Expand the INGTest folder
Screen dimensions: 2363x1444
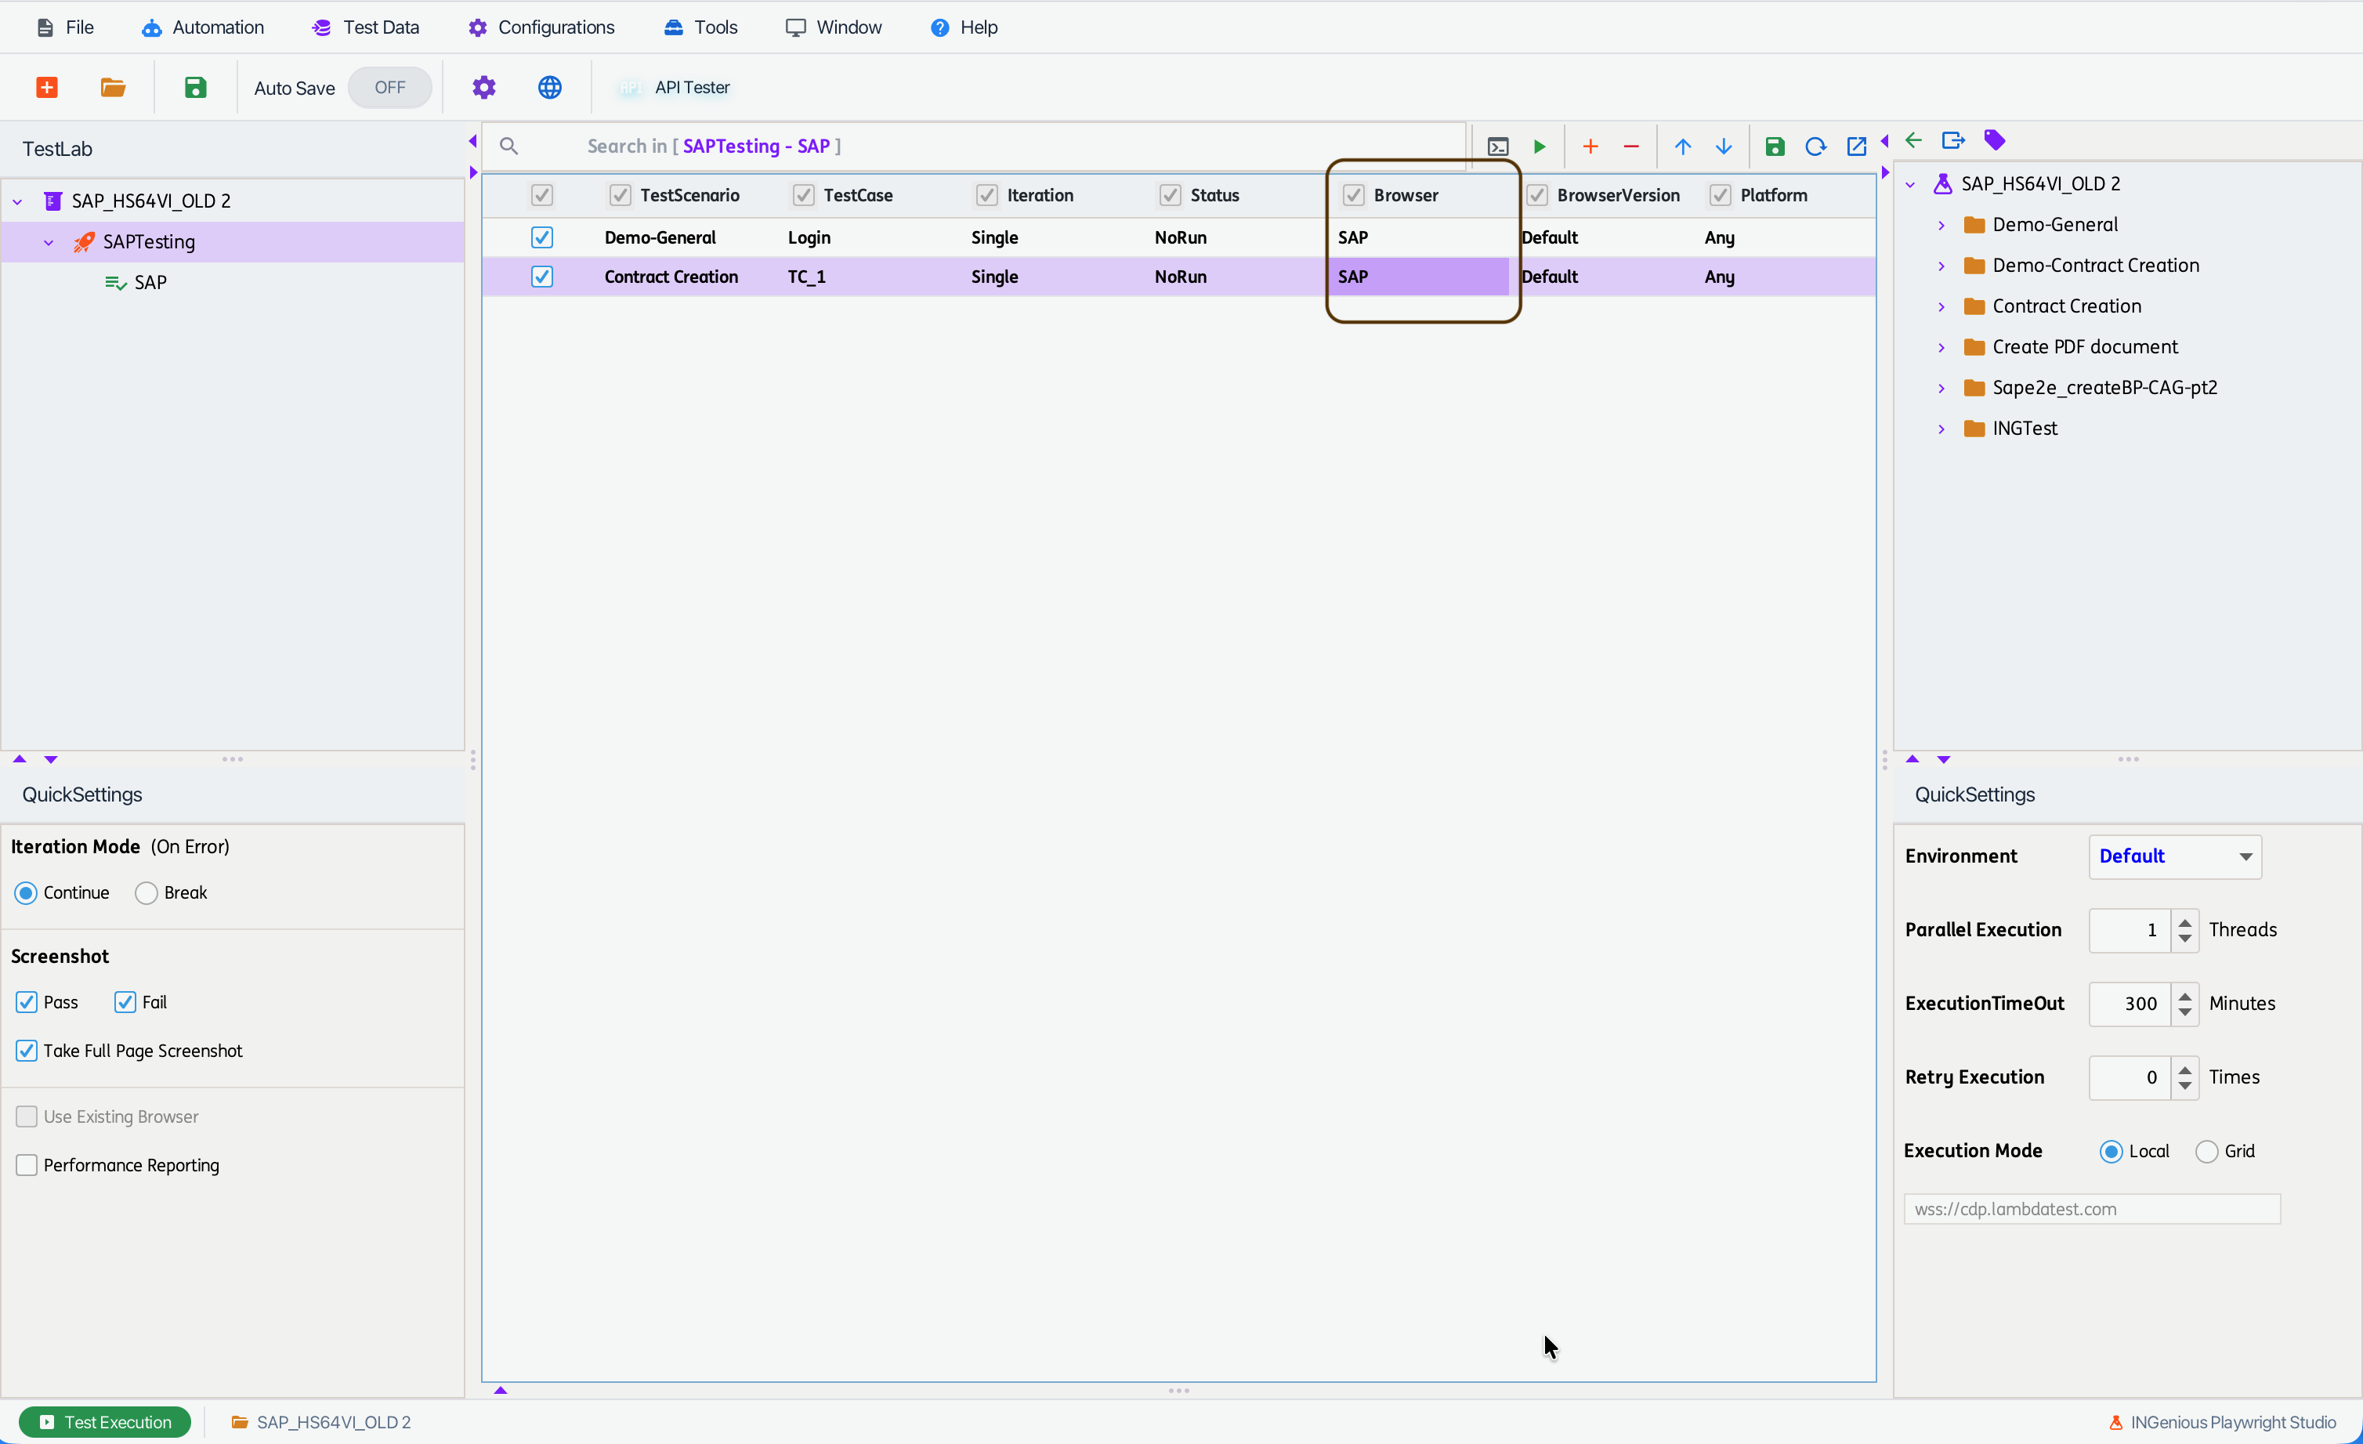coord(1942,429)
